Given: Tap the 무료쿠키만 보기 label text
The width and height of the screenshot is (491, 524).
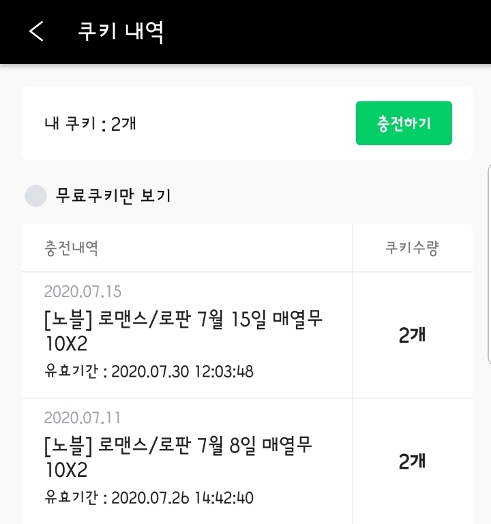Looking at the screenshot, I should click(113, 196).
